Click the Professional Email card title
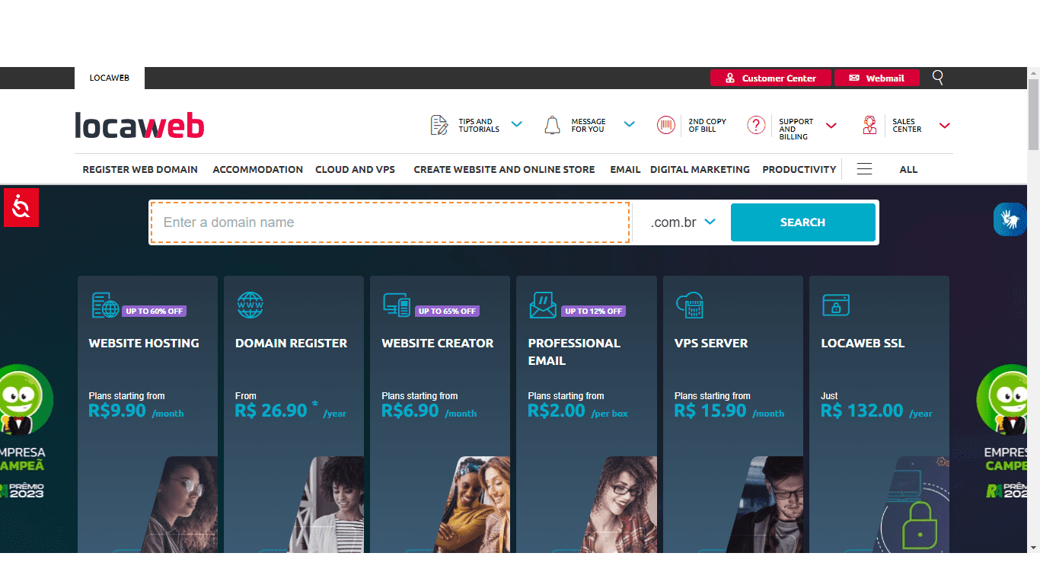Viewport: 1040px width, 585px height. 574,352
